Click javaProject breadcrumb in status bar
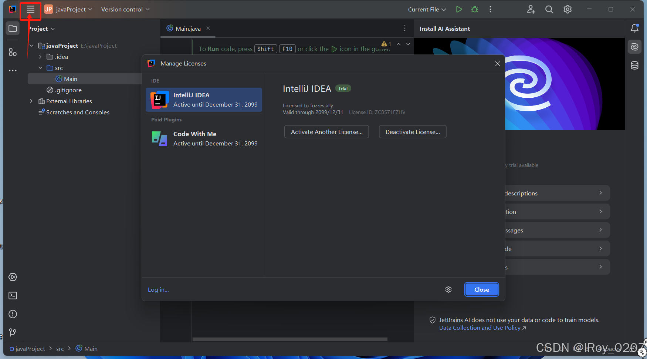Viewport: 647px width, 359px height. point(28,349)
